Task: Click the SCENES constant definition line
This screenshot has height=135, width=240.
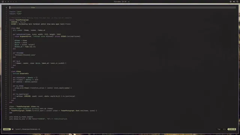Action: (x=41, y=24)
